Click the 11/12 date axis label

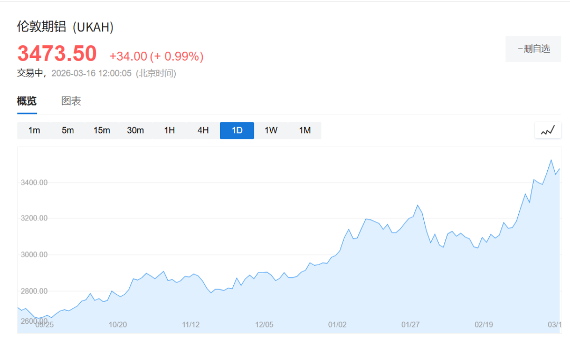[191, 324]
